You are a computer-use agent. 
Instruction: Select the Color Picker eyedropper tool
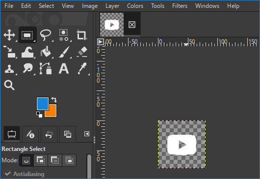point(82,68)
